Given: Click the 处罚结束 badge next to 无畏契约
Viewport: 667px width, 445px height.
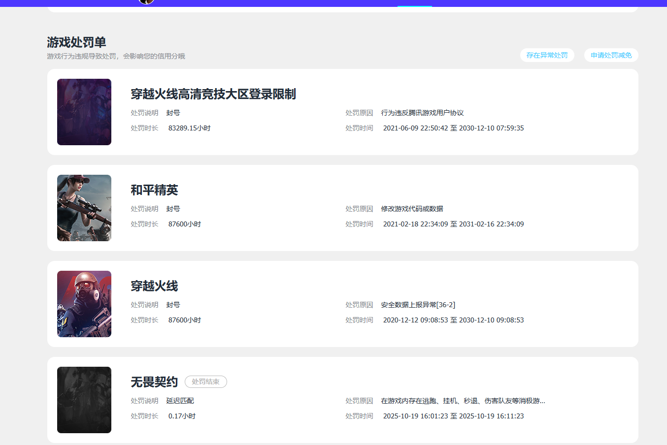Looking at the screenshot, I should point(206,381).
